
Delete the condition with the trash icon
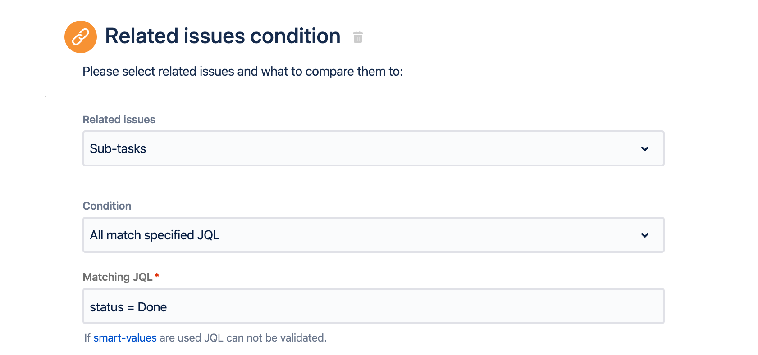pos(358,37)
